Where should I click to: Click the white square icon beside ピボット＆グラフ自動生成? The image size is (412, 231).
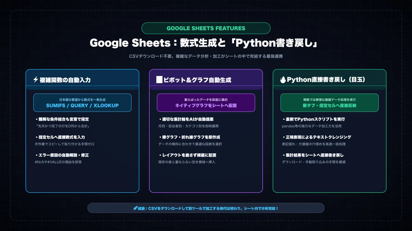[x=159, y=80]
